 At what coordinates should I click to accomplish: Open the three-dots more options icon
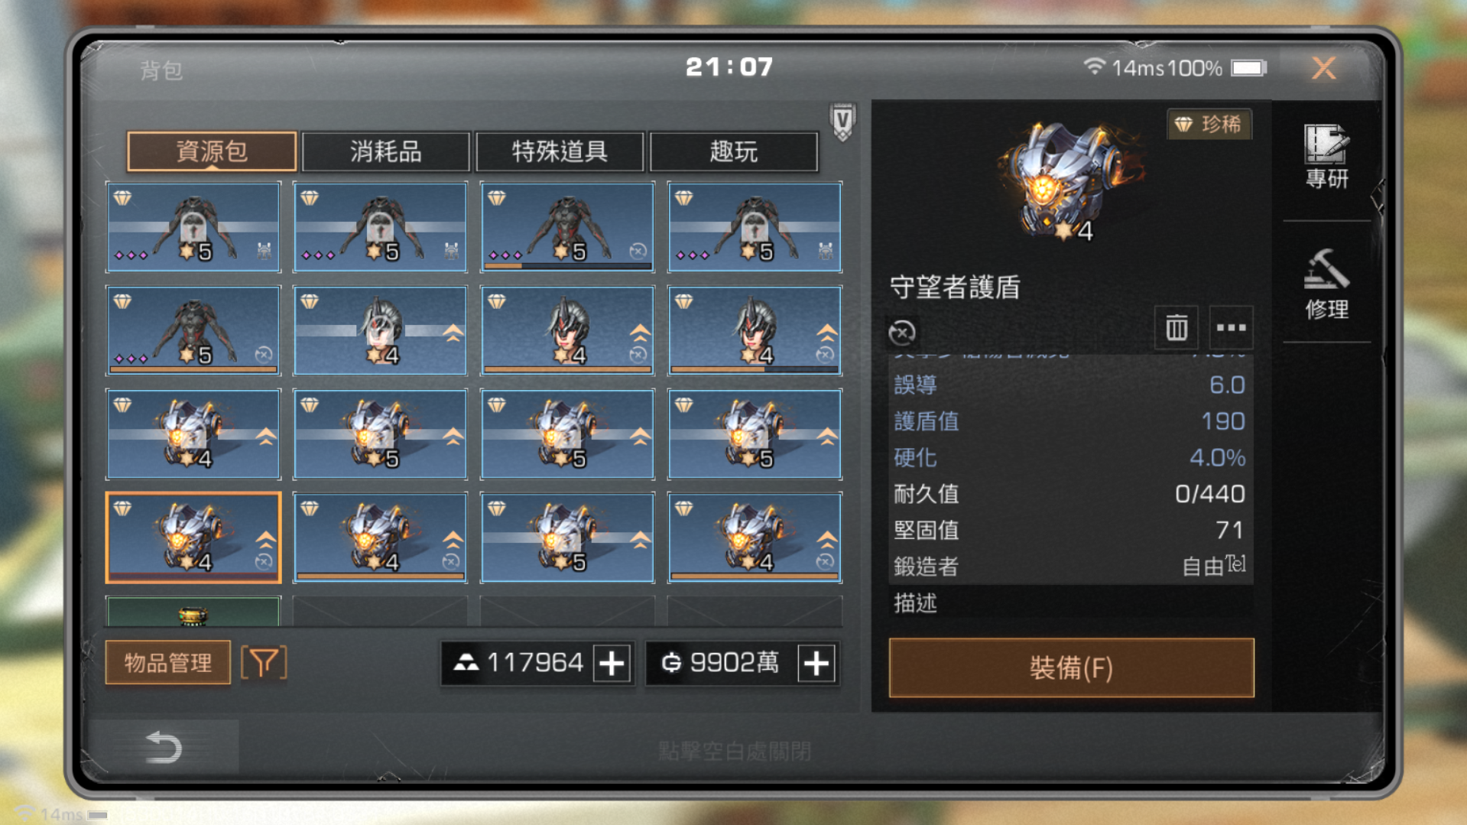click(1231, 328)
